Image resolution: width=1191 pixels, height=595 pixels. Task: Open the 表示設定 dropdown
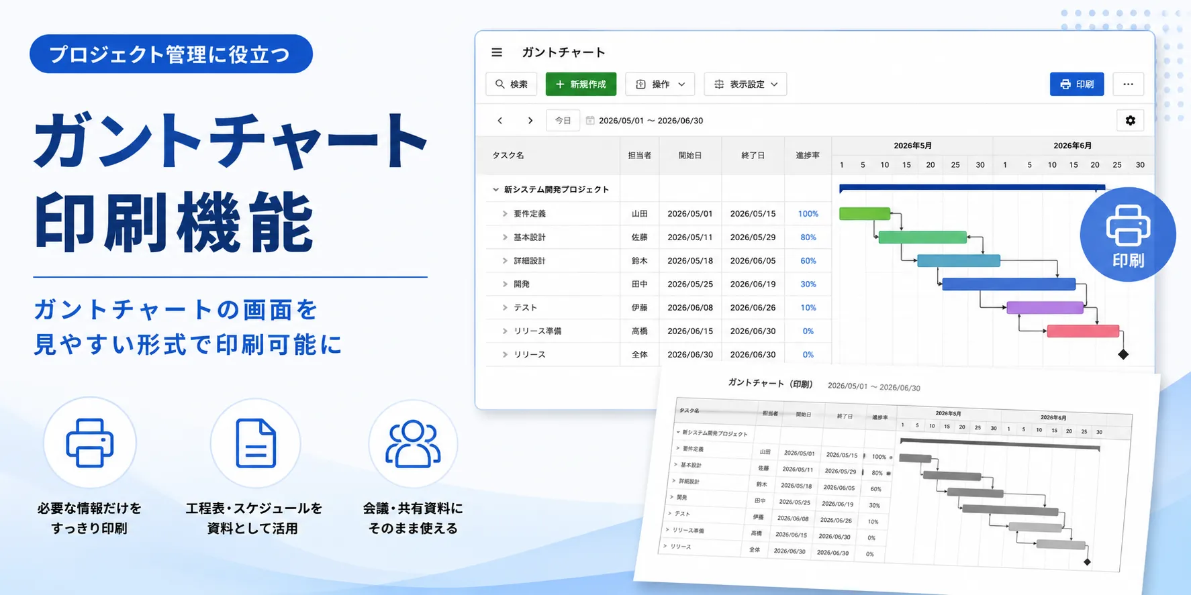(x=745, y=85)
